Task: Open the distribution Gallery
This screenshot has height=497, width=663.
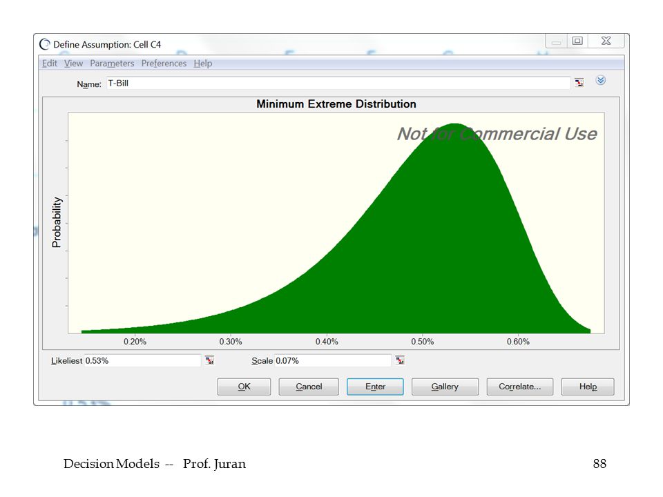Action: 445,387
